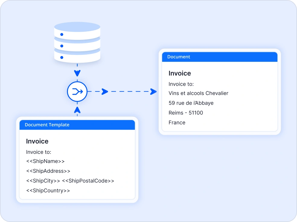Viewport: 297px width, 222px height.
Task: Select the <<ShipPostalCode>> placeholder
Action: tap(88, 181)
